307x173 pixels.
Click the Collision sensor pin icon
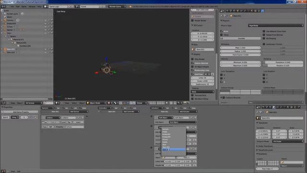(79, 117)
